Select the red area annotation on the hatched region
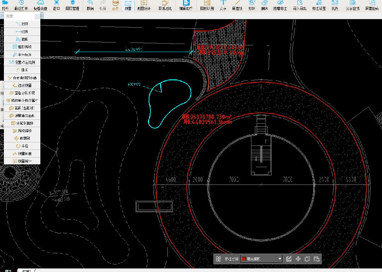382x272 pixels. point(221,50)
